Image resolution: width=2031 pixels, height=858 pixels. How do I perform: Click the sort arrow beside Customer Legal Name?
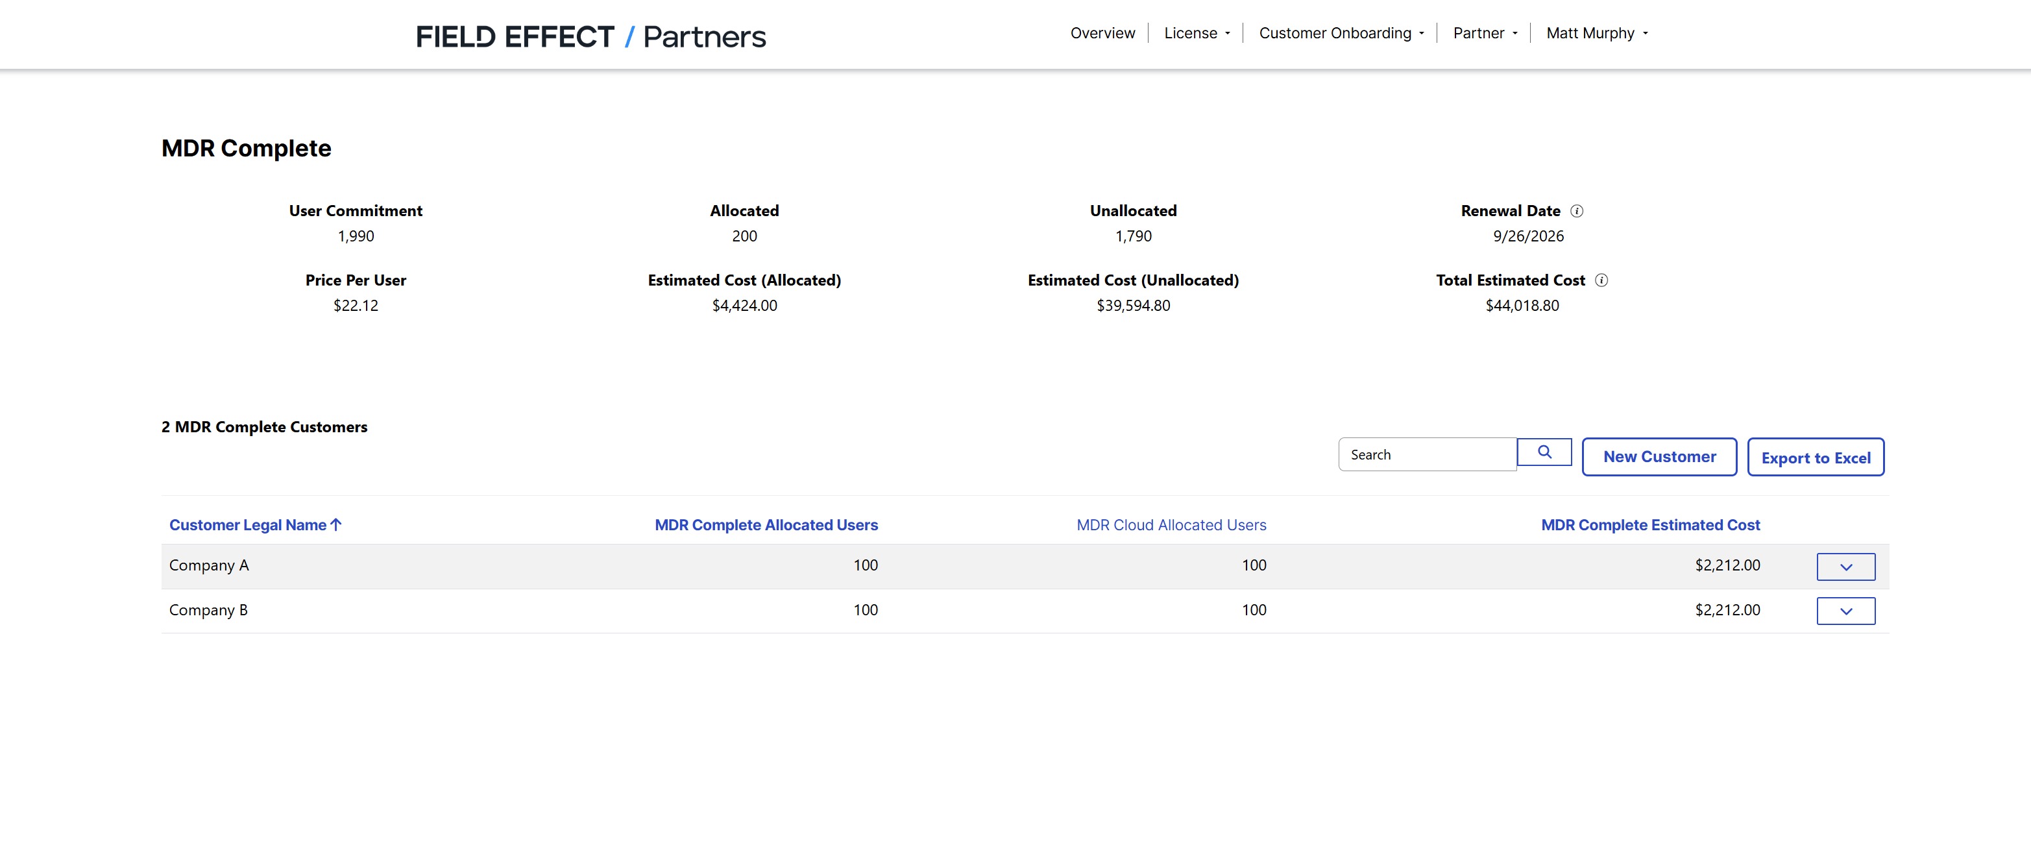point(337,524)
